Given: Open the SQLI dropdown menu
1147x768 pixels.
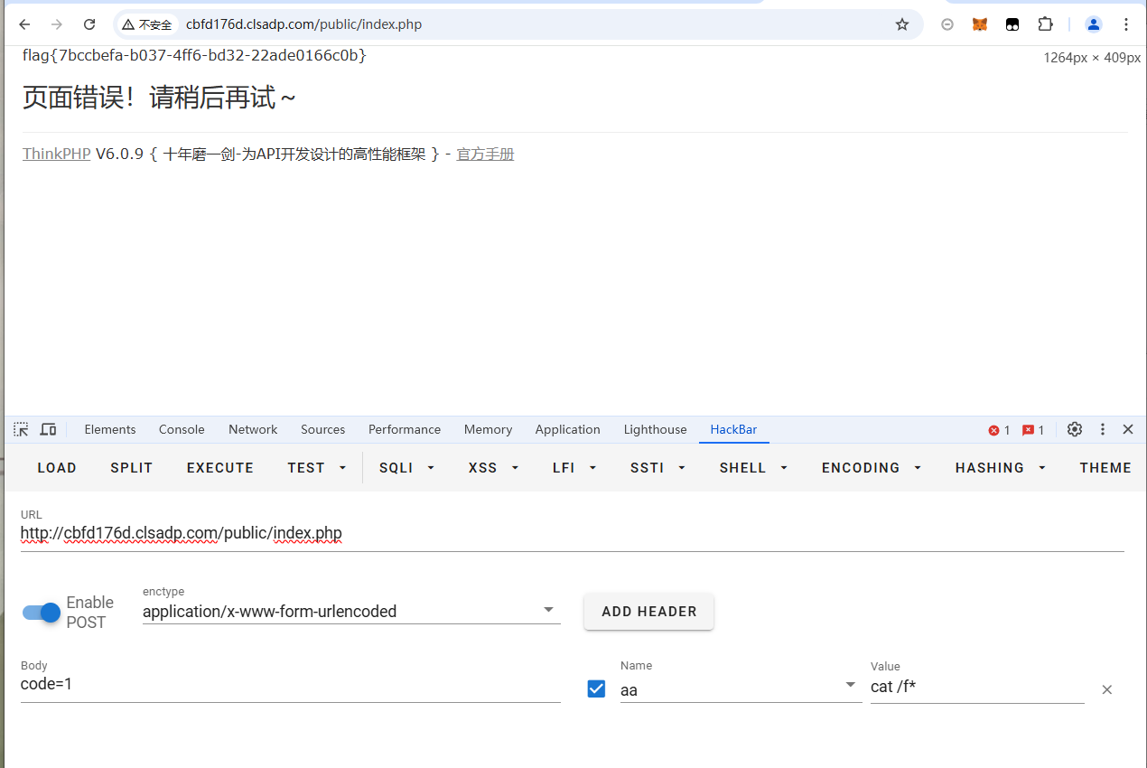Looking at the screenshot, I should (406, 468).
